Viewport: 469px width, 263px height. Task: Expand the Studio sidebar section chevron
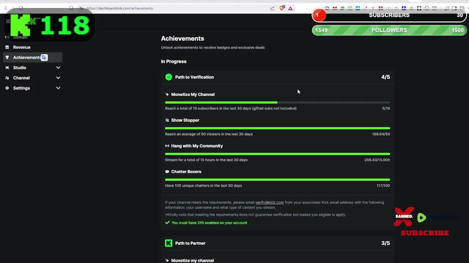click(x=58, y=68)
